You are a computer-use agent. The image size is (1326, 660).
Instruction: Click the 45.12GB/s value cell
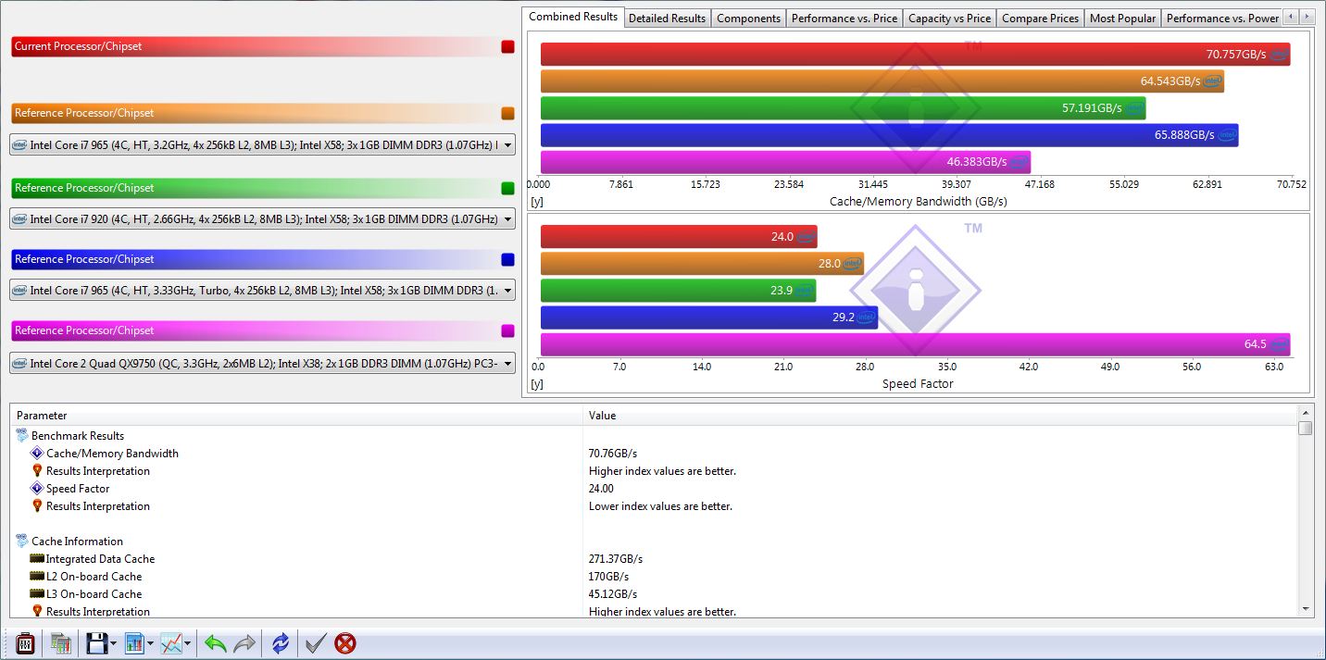[x=613, y=594]
